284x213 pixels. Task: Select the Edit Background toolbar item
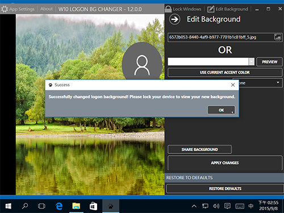pos(227,9)
